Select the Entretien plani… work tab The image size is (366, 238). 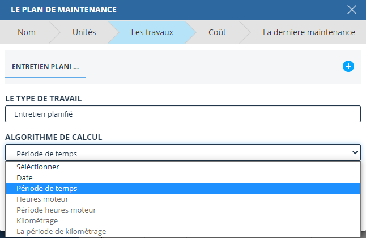45,66
